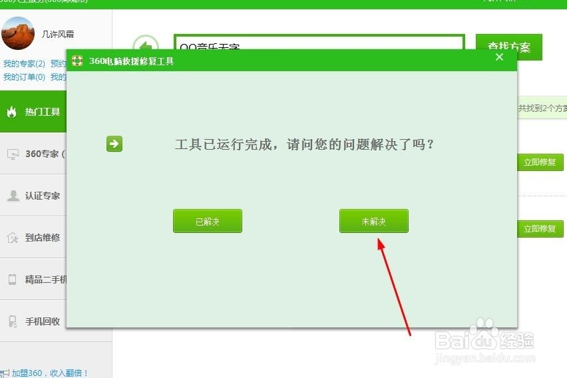Close the 360电脑救援修复工具 dialog
The height and width of the screenshot is (378, 567).
point(499,57)
